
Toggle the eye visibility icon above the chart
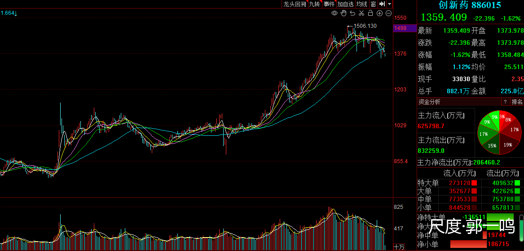coord(335,13)
